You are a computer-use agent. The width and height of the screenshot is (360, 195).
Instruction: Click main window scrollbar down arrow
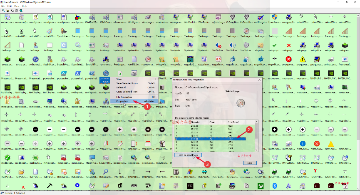coord(358,189)
